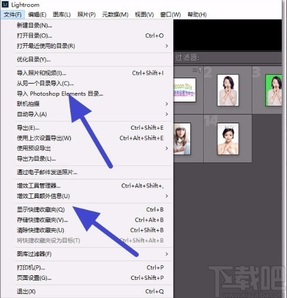
Task: Open the 窗口(W) menu
Action: (170, 15)
